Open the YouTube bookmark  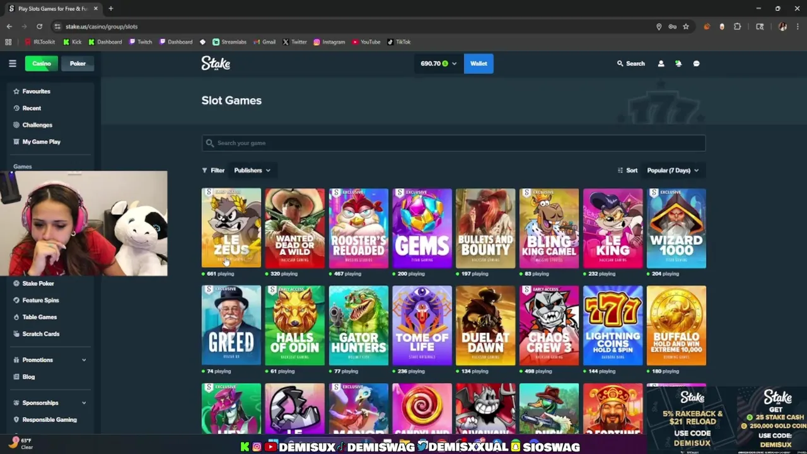pyautogui.click(x=366, y=42)
